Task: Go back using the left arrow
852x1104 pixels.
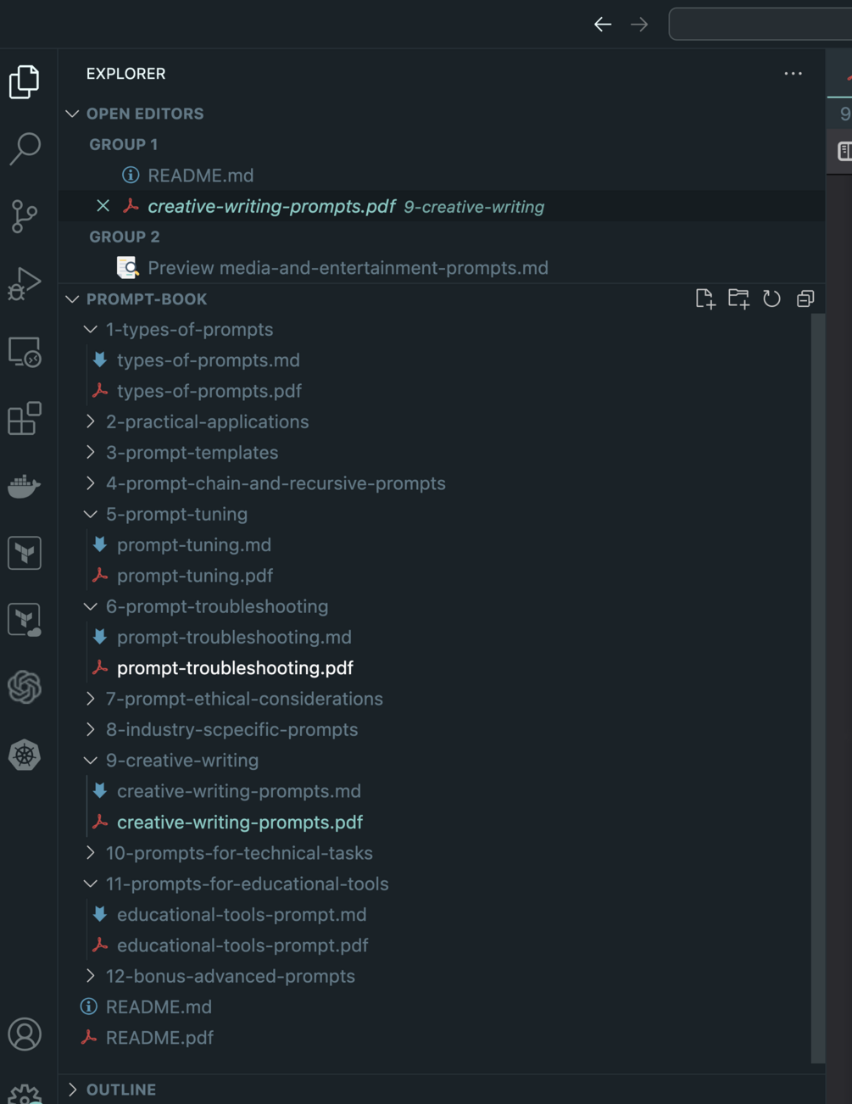Action: coord(603,25)
